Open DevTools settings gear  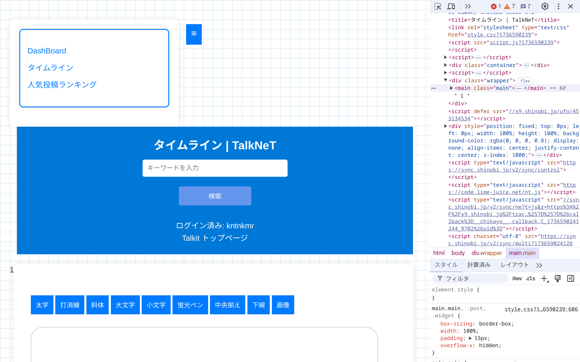pyautogui.click(x=545, y=6)
